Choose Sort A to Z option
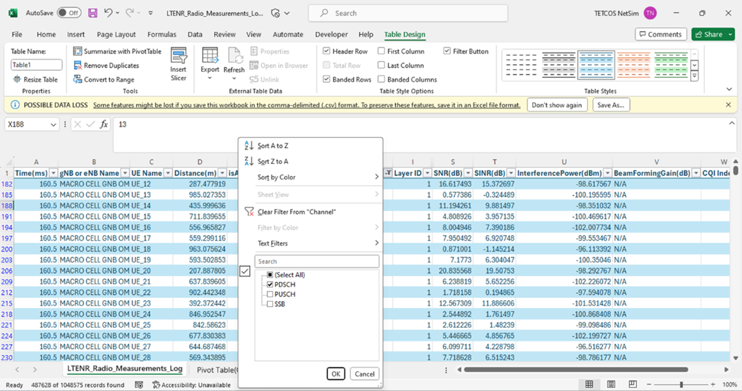742x391 pixels. pyautogui.click(x=273, y=146)
